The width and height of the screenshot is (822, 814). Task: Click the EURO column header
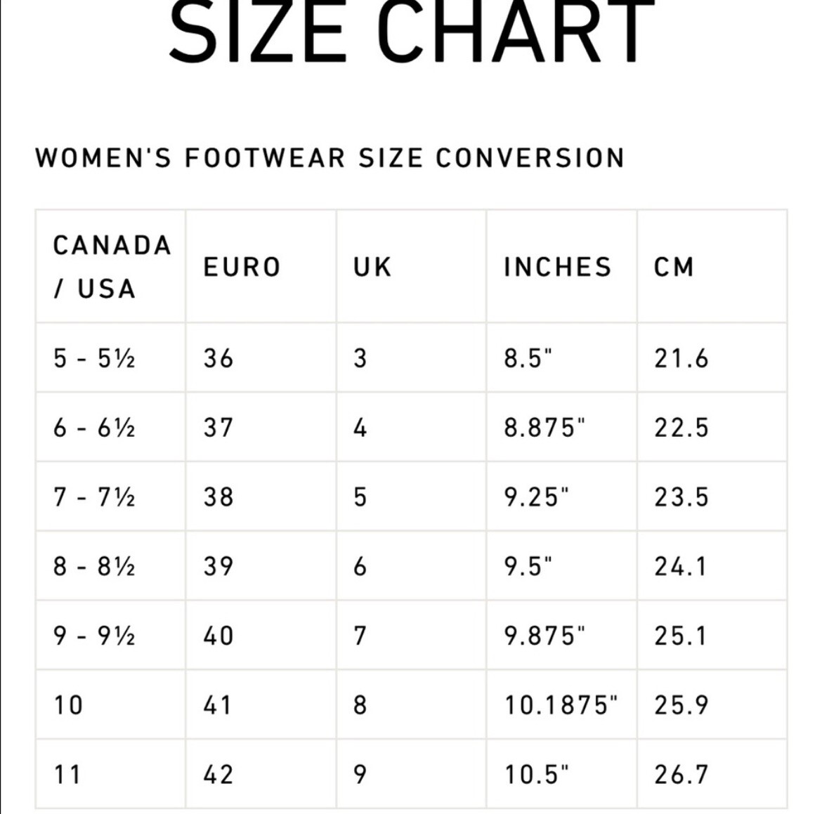click(x=261, y=267)
